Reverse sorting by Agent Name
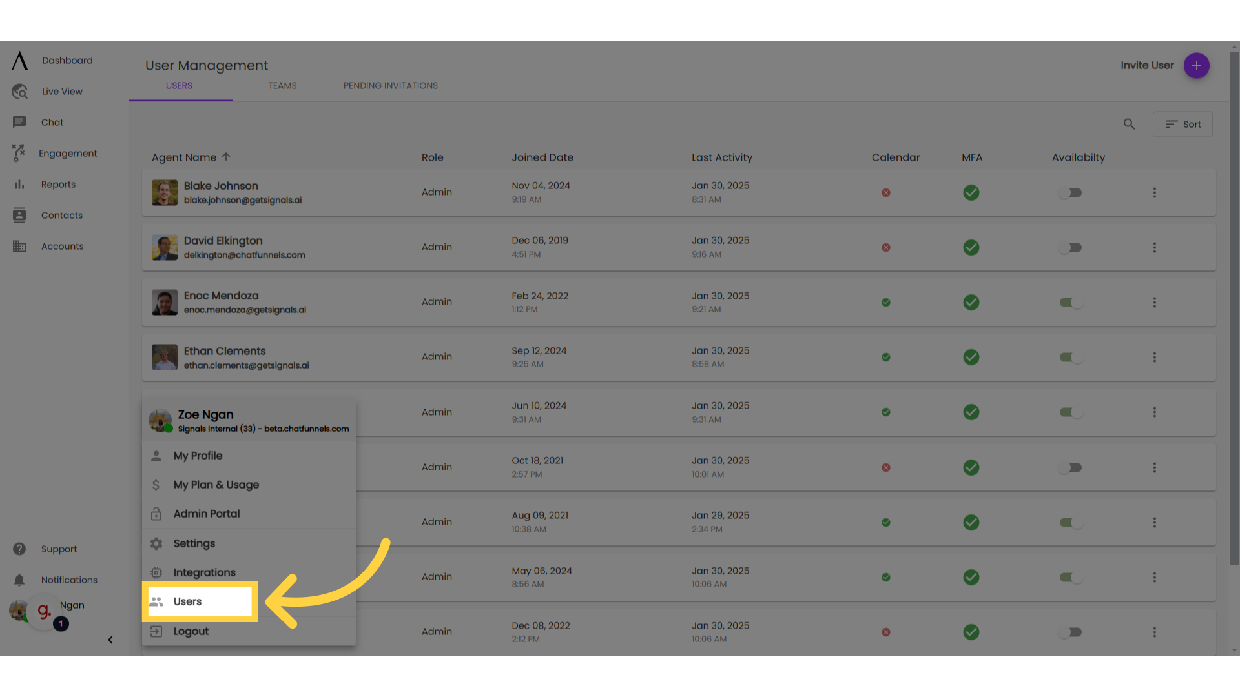Image resolution: width=1240 pixels, height=697 pixels. 226,157
